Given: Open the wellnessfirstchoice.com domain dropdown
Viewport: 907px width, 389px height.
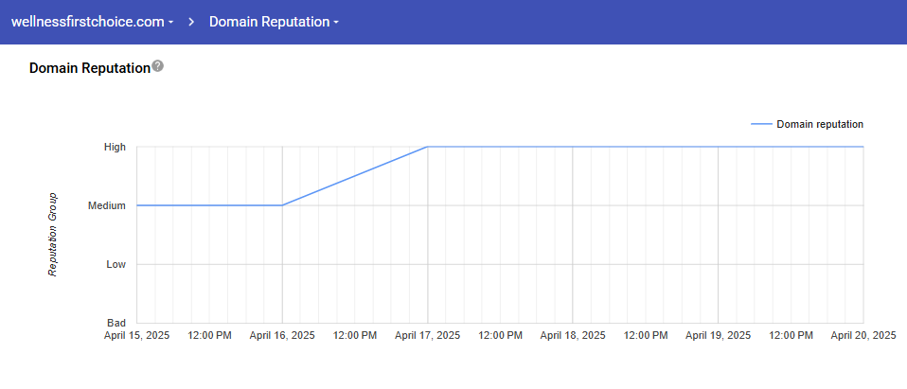Looking at the screenshot, I should click(92, 21).
